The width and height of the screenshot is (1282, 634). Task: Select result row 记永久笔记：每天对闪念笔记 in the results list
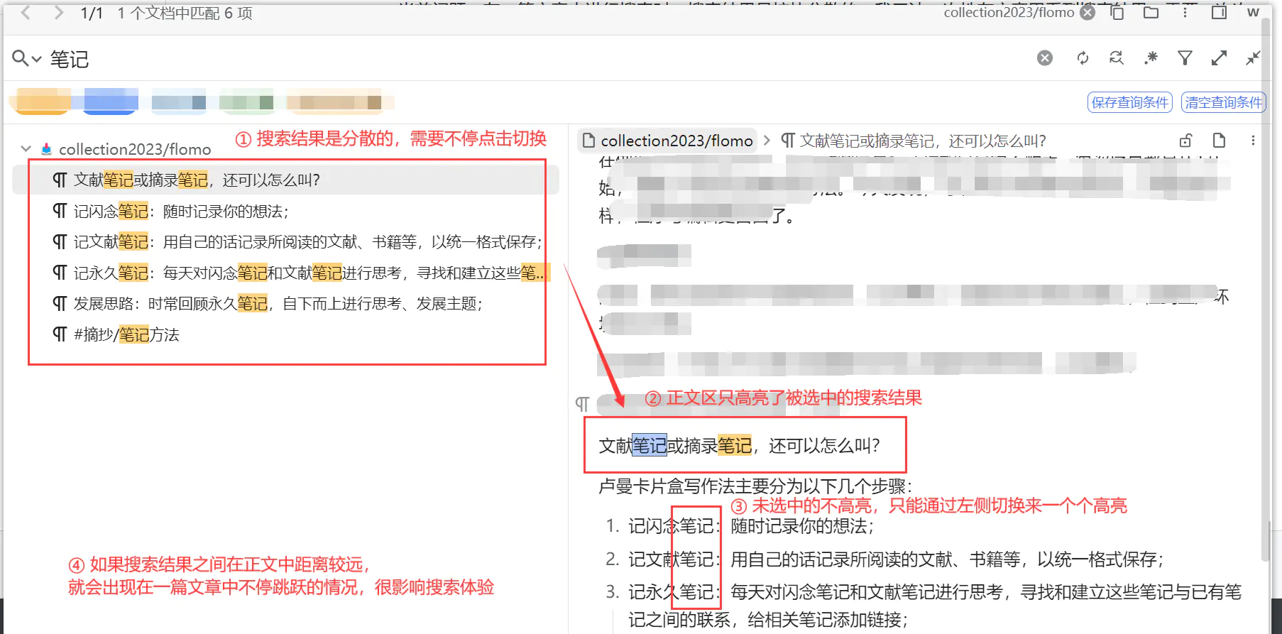[285, 273]
